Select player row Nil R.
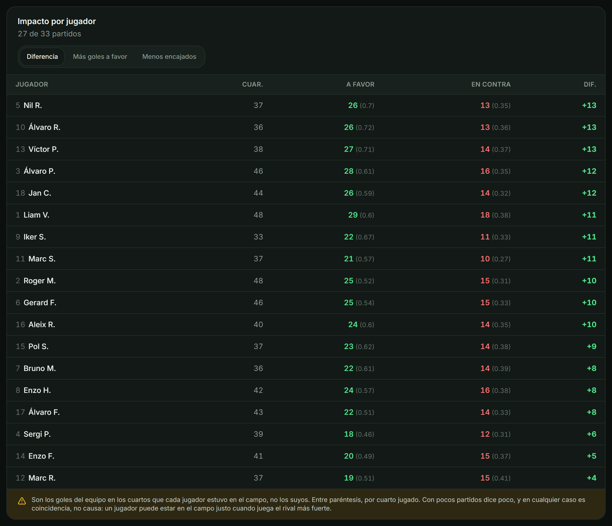Screen dimensions: 612x526 pyautogui.click(x=306, y=105)
